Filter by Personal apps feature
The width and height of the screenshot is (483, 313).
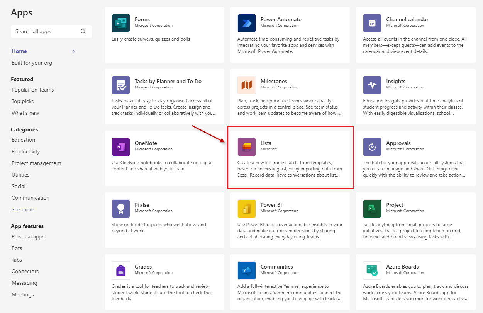[x=28, y=236]
